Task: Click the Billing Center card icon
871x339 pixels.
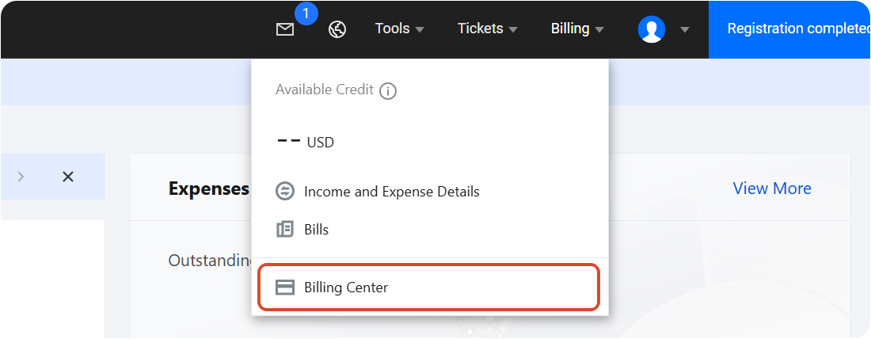Action: point(285,288)
